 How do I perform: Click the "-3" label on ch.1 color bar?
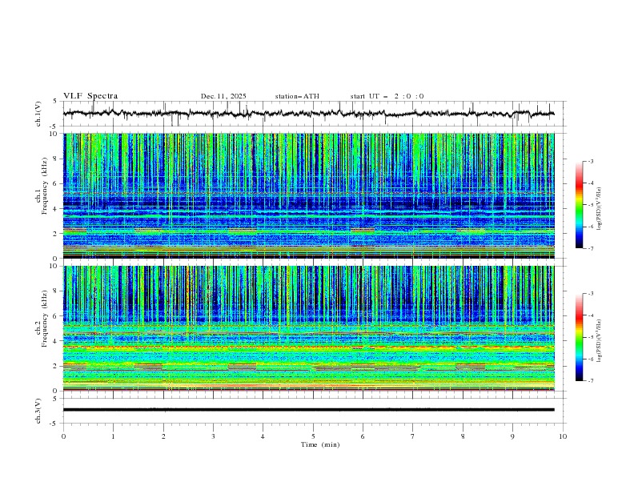click(590, 161)
